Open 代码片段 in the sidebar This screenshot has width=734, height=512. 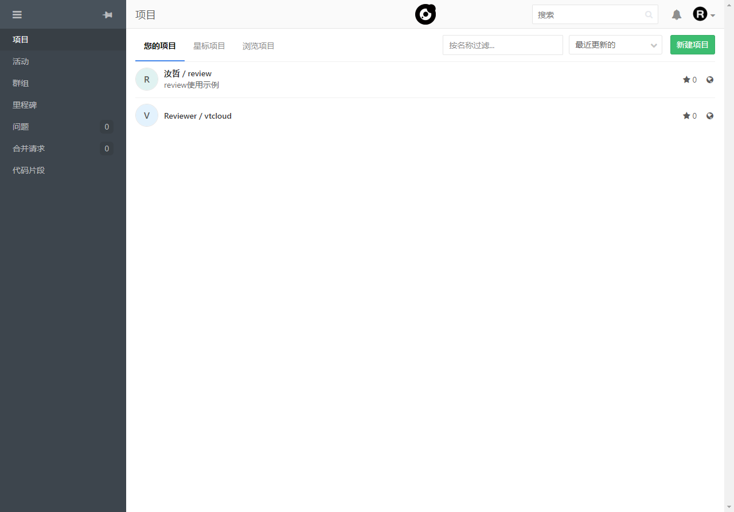[63, 170]
